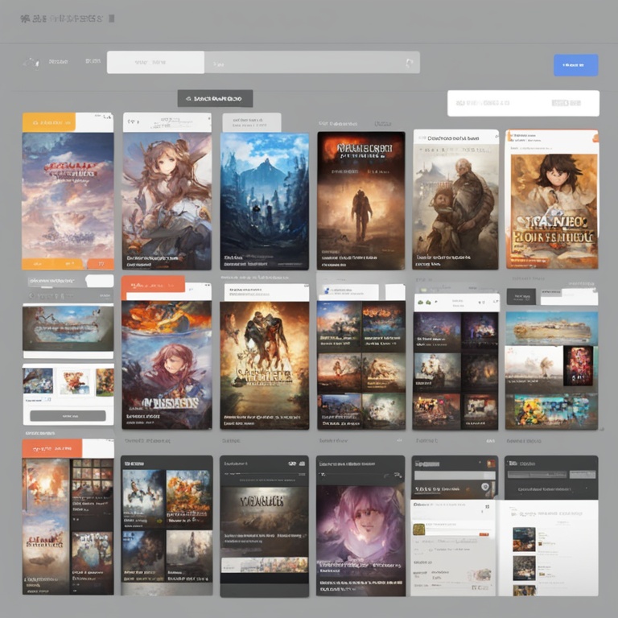Click the orange-red header on the red-haired girl card
Screen dimensions: 618x618
coord(153,284)
